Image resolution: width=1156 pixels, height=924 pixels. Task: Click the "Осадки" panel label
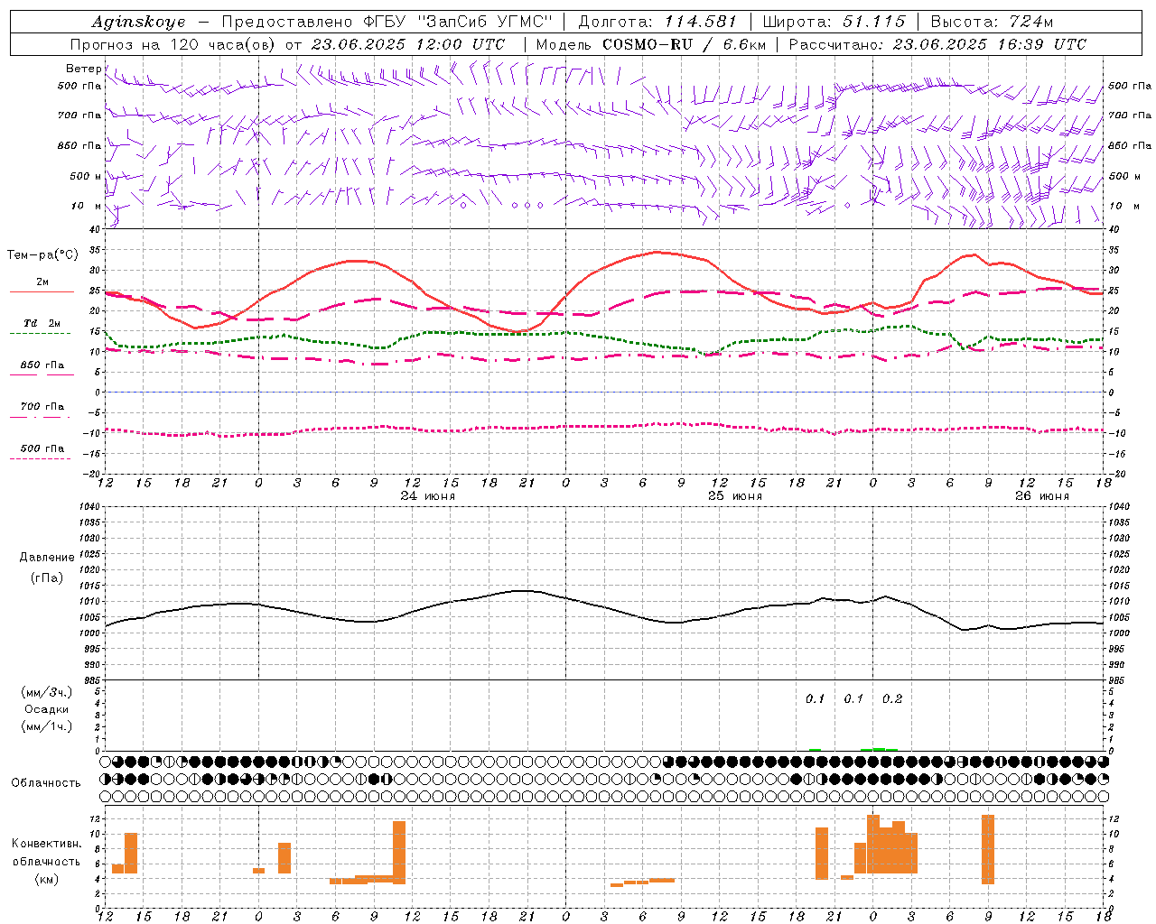[x=47, y=709]
